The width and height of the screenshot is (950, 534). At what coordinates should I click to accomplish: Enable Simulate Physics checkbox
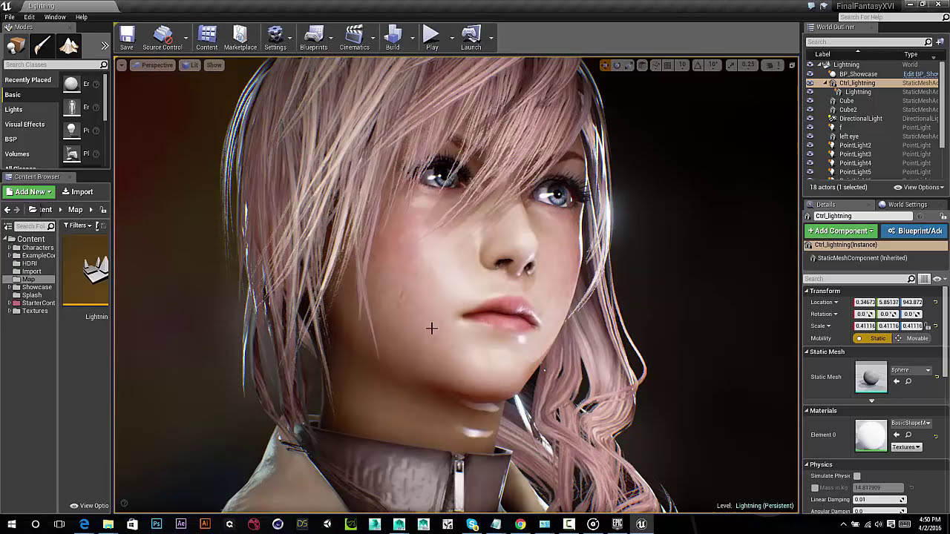857,476
